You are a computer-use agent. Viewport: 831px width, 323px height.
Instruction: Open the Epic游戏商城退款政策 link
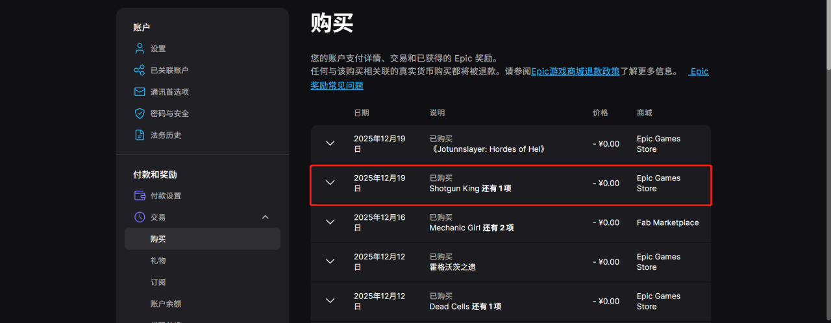tap(575, 71)
